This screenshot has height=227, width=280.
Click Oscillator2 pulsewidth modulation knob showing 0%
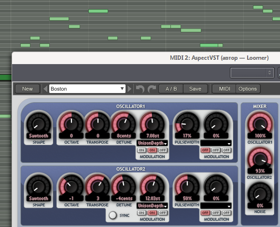point(216,187)
